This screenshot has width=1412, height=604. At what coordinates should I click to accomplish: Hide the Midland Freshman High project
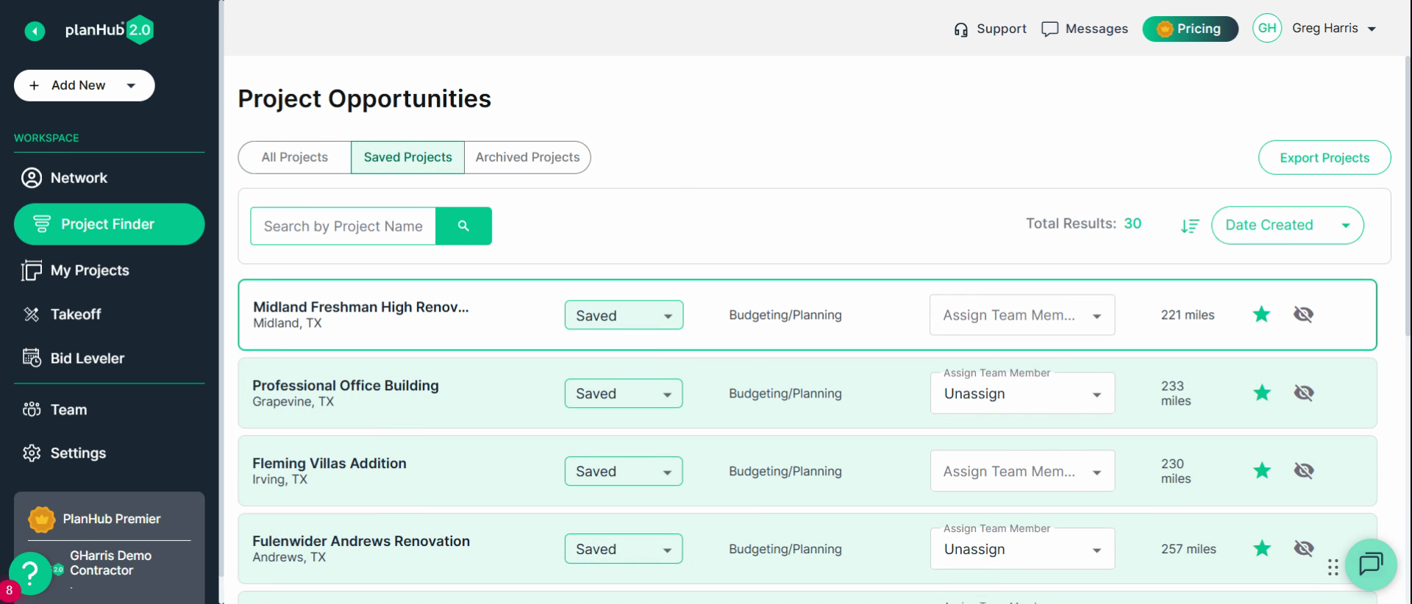tap(1303, 314)
